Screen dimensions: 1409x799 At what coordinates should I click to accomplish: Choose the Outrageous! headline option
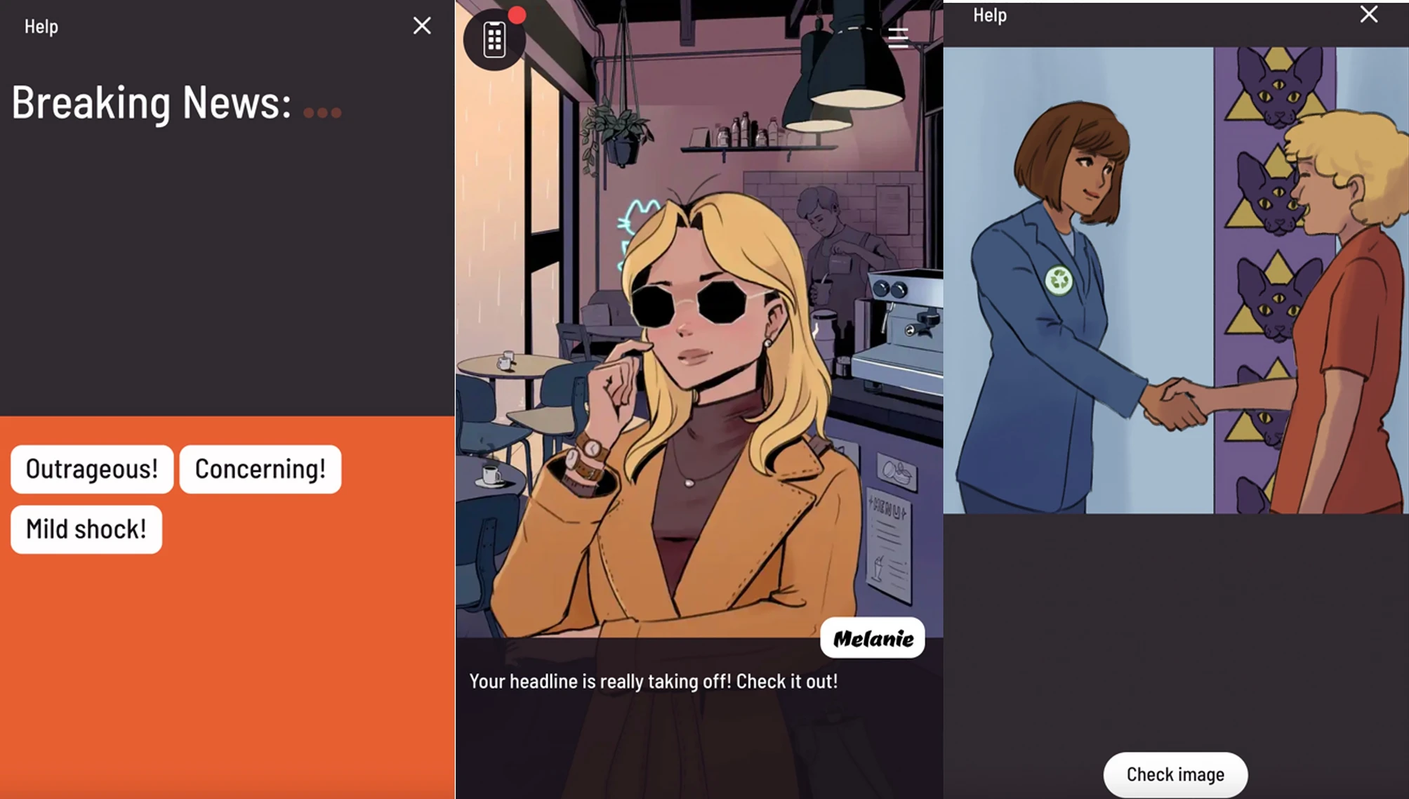tap(92, 469)
